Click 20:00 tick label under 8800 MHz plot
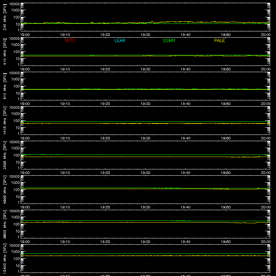The image size is (276, 276). coord(266,242)
